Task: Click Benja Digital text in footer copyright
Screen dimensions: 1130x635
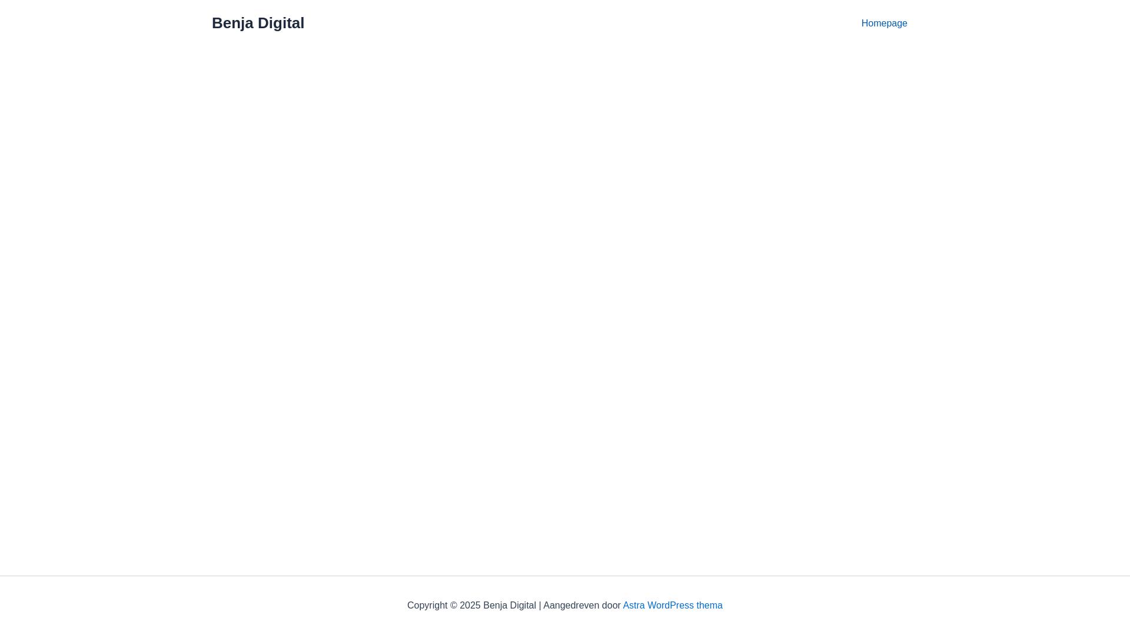Action: click(x=510, y=605)
